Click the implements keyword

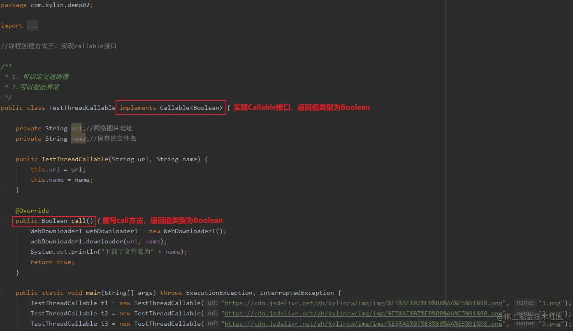click(x=138, y=108)
